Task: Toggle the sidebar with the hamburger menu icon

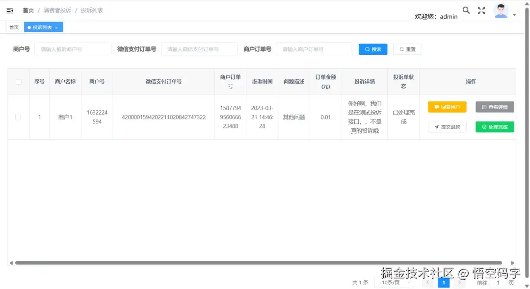Action: (9, 10)
